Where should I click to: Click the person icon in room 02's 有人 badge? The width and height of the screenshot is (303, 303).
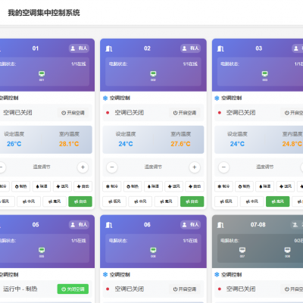point(185,48)
